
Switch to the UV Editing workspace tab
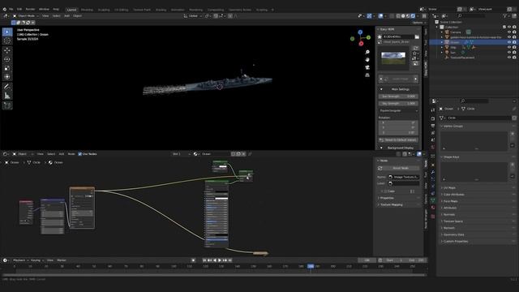click(x=121, y=10)
